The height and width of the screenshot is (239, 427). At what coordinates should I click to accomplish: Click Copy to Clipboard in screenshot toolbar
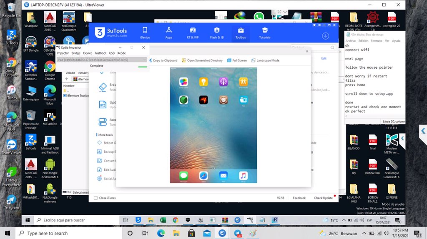pyautogui.click(x=163, y=60)
